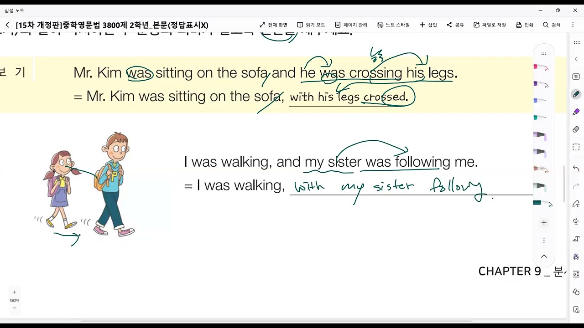Go back using the arrow beside the note title
This screenshot has width=584, height=328.
click(7, 25)
